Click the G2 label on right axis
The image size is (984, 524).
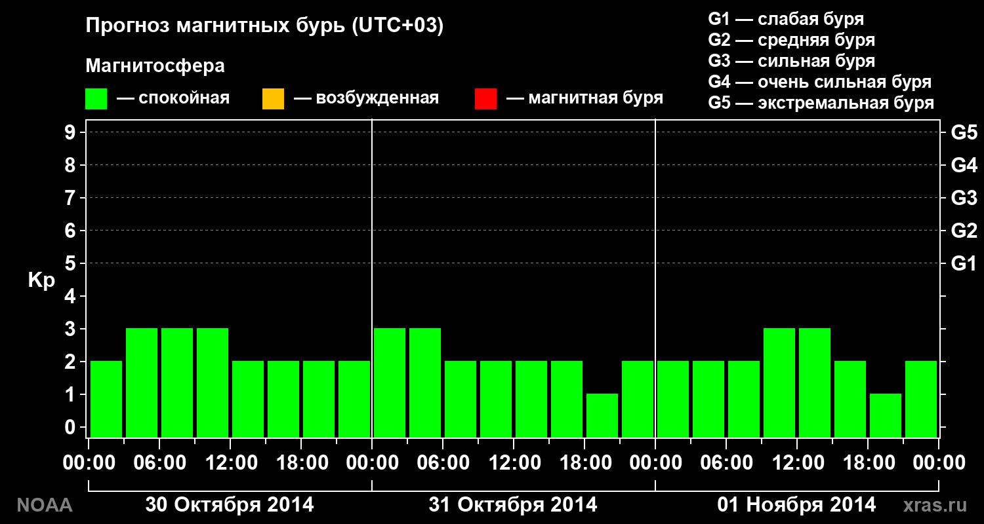[x=964, y=231]
